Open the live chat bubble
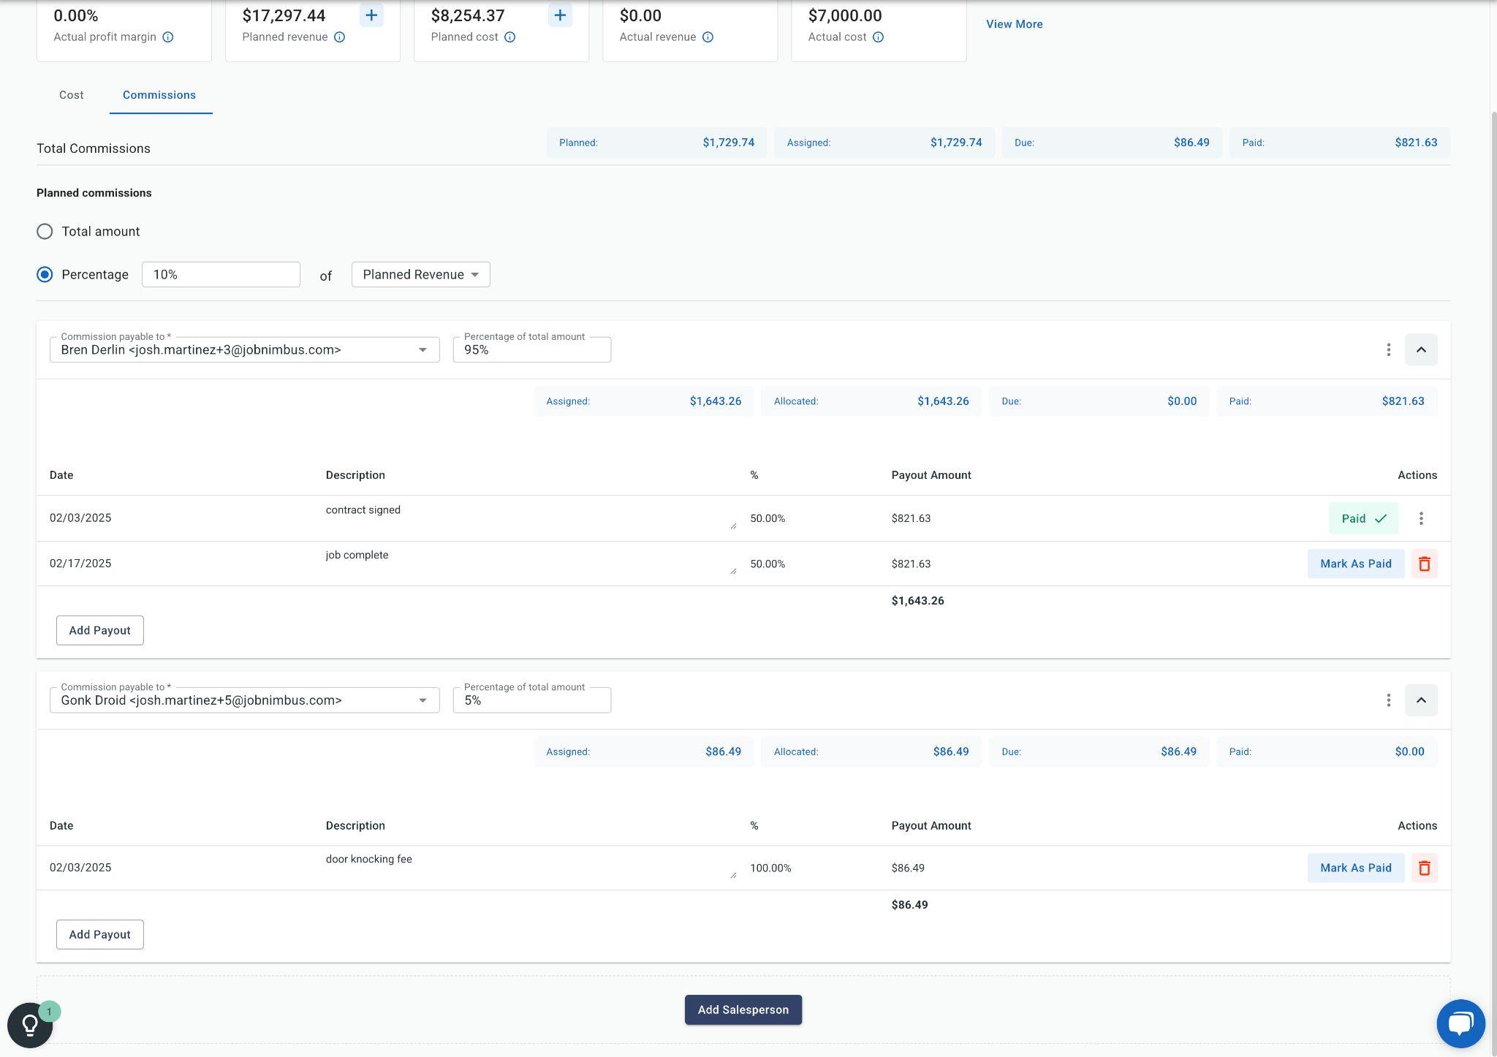Screen dimensions: 1497x1057 pos(1460,1023)
